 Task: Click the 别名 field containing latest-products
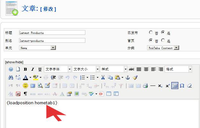[x=52, y=40]
